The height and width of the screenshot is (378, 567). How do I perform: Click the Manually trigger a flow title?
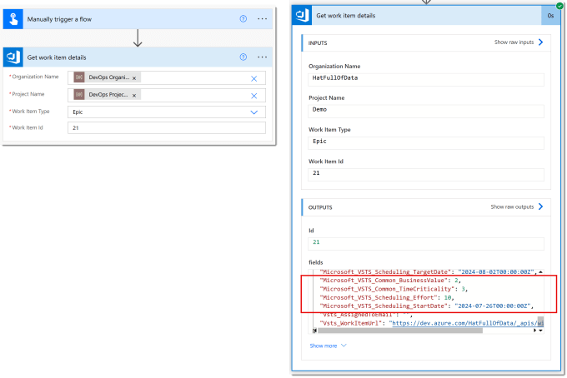59,19
